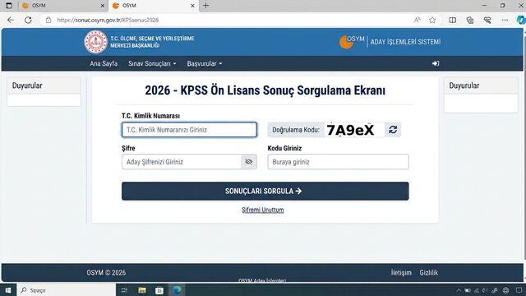
Task: Click the Windows taskbar search box
Action: pyautogui.click(x=67, y=290)
